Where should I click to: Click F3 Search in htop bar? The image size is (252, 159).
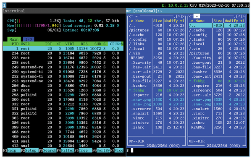(47, 151)
